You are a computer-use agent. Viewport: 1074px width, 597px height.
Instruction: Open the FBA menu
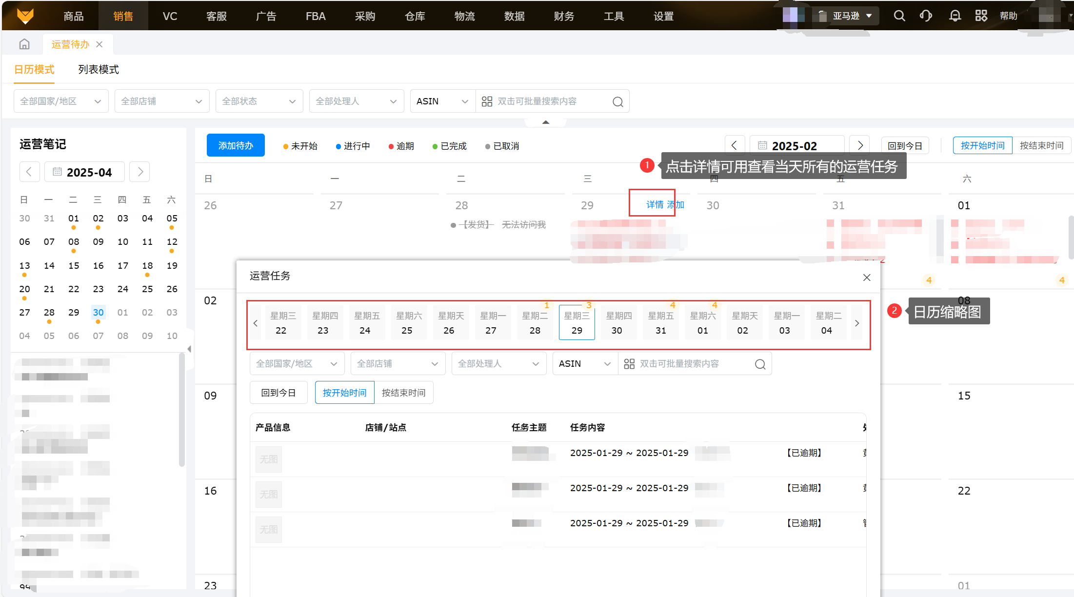coord(316,16)
